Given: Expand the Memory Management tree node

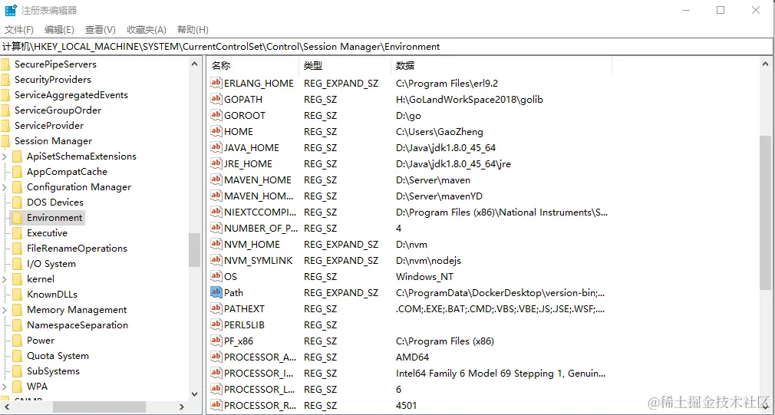Looking at the screenshot, I should pos(5,310).
